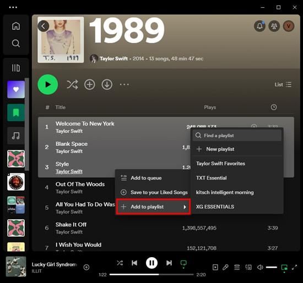The width and height of the screenshot is (303, 283).
Task: Add current song to Liked Songs
Action: click(x=86, y=267)
